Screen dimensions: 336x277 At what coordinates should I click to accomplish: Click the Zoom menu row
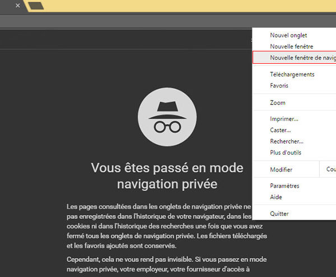pyautogui.click(x=278, y=103)
